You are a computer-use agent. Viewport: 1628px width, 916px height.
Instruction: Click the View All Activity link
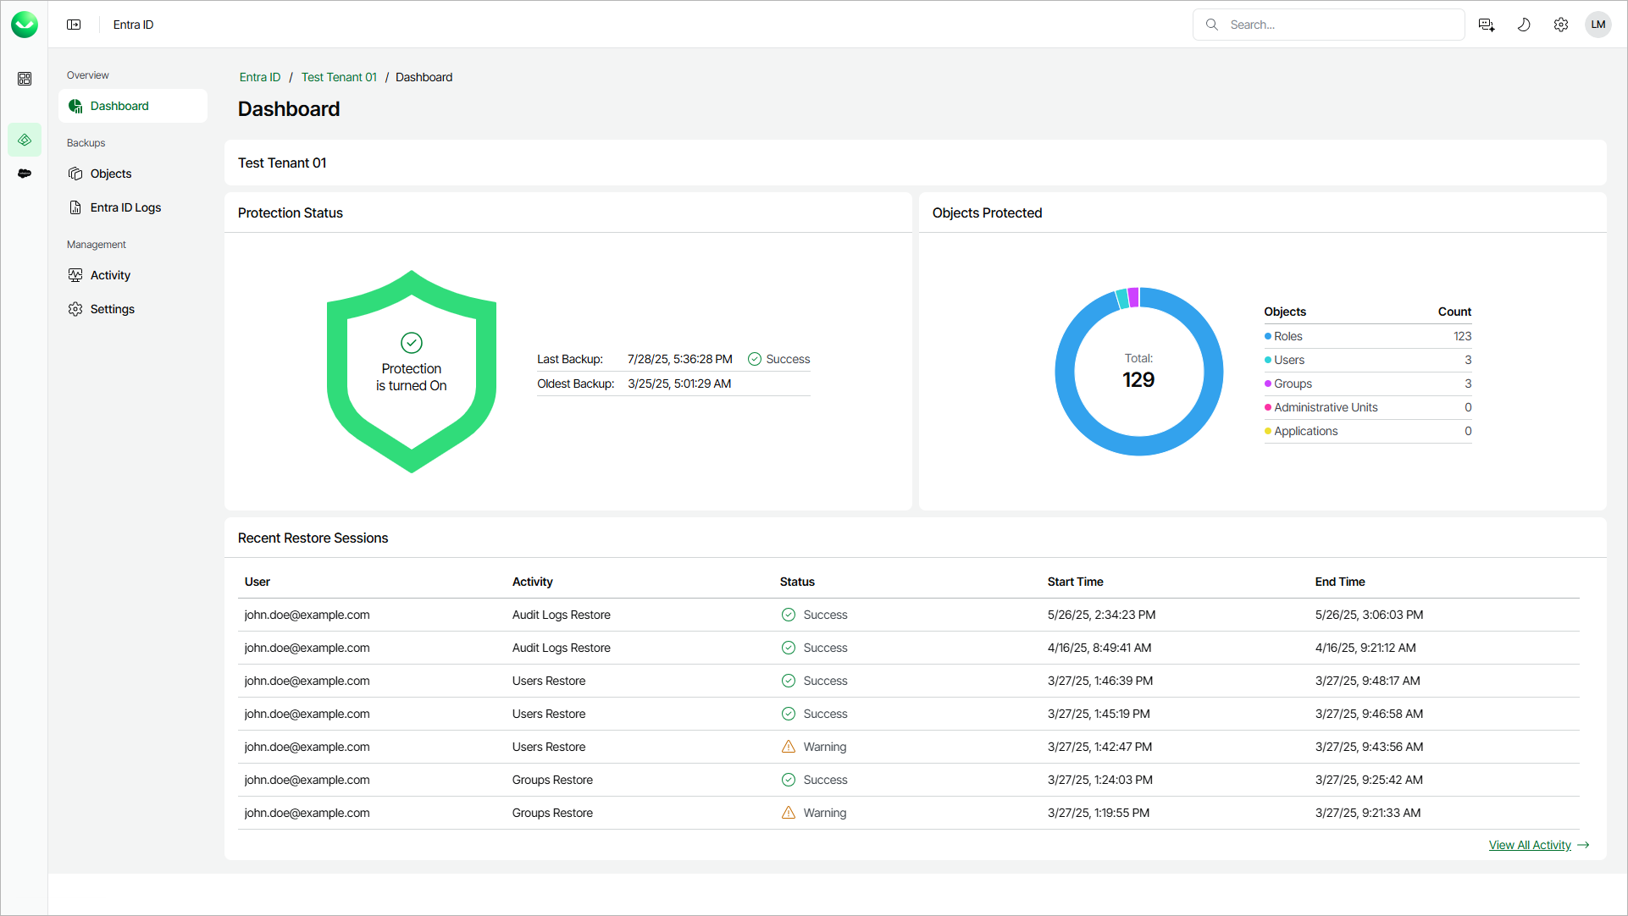1530,845
